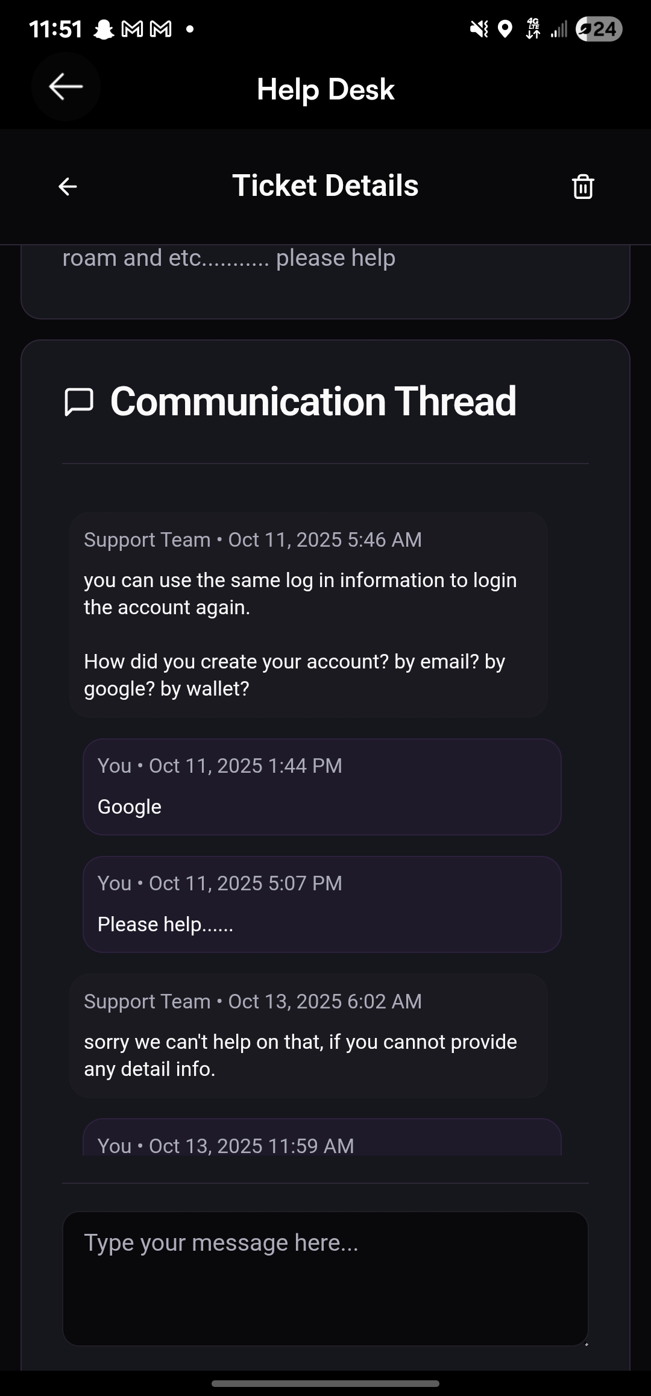Tap your "Please help......" message
The image size is (651, 1396).
[322, 904]
